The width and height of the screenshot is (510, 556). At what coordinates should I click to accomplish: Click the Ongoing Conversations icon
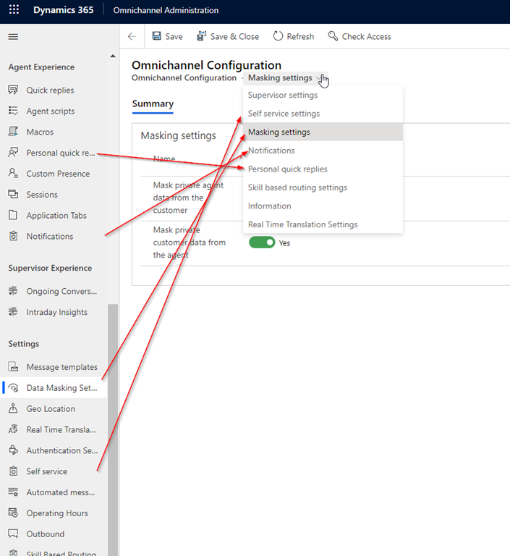coord(13,291)
